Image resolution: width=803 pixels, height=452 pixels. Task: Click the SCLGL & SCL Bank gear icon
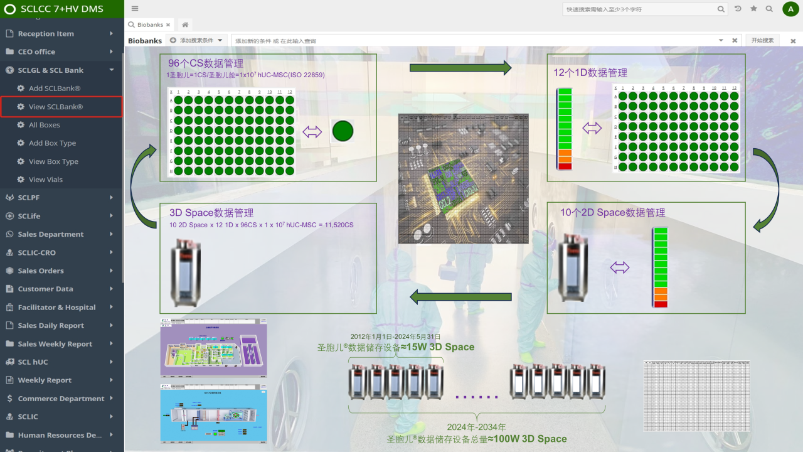tap(9, 70)
